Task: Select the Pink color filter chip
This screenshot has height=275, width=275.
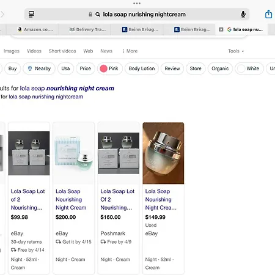Action: pos(110,68)
